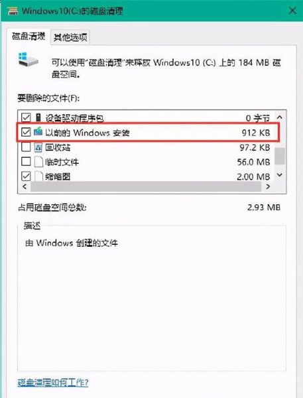Click the file list scroll up arrow

coord(280,117)
